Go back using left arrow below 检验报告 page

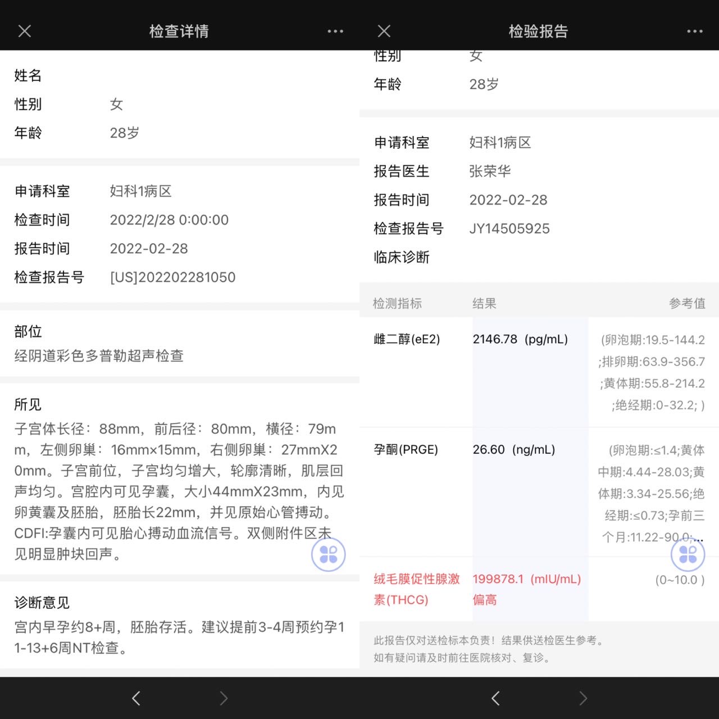(495, 698)
